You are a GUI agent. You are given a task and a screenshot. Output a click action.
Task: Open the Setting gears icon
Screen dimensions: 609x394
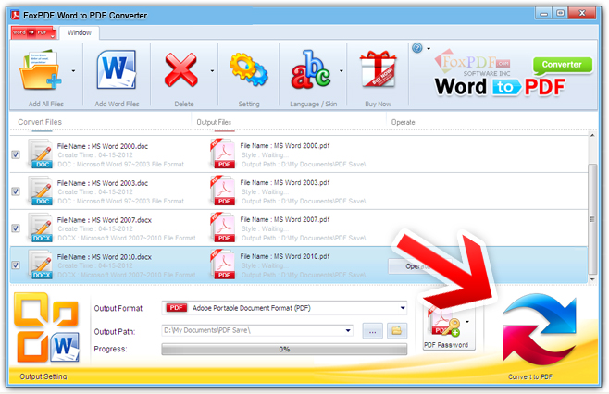pyautogui.click(x=249, y=69)
